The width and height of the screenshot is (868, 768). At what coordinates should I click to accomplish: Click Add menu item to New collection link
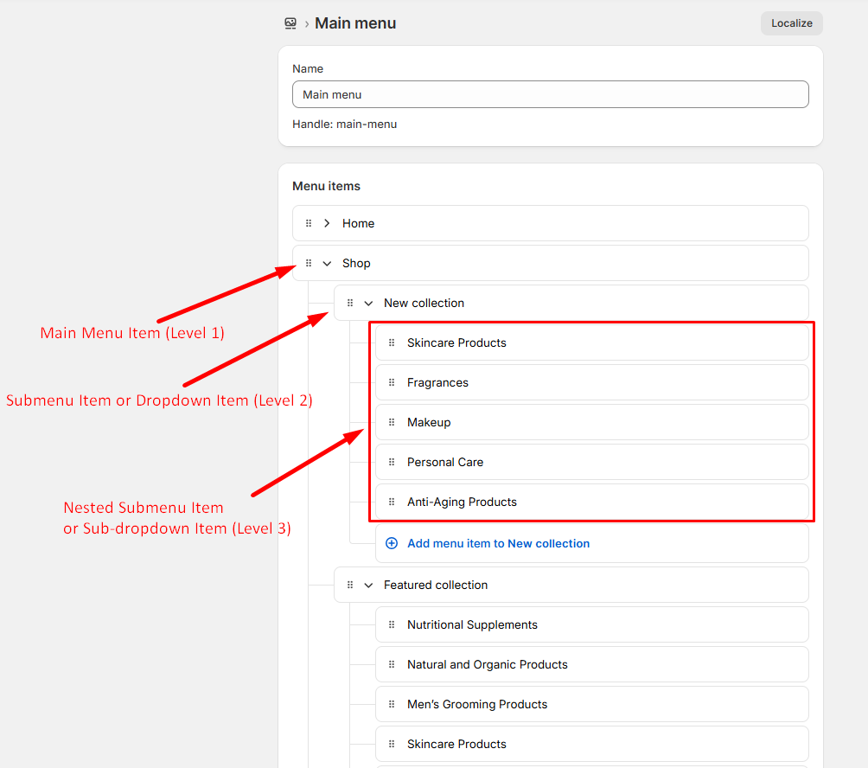(498, 543)
